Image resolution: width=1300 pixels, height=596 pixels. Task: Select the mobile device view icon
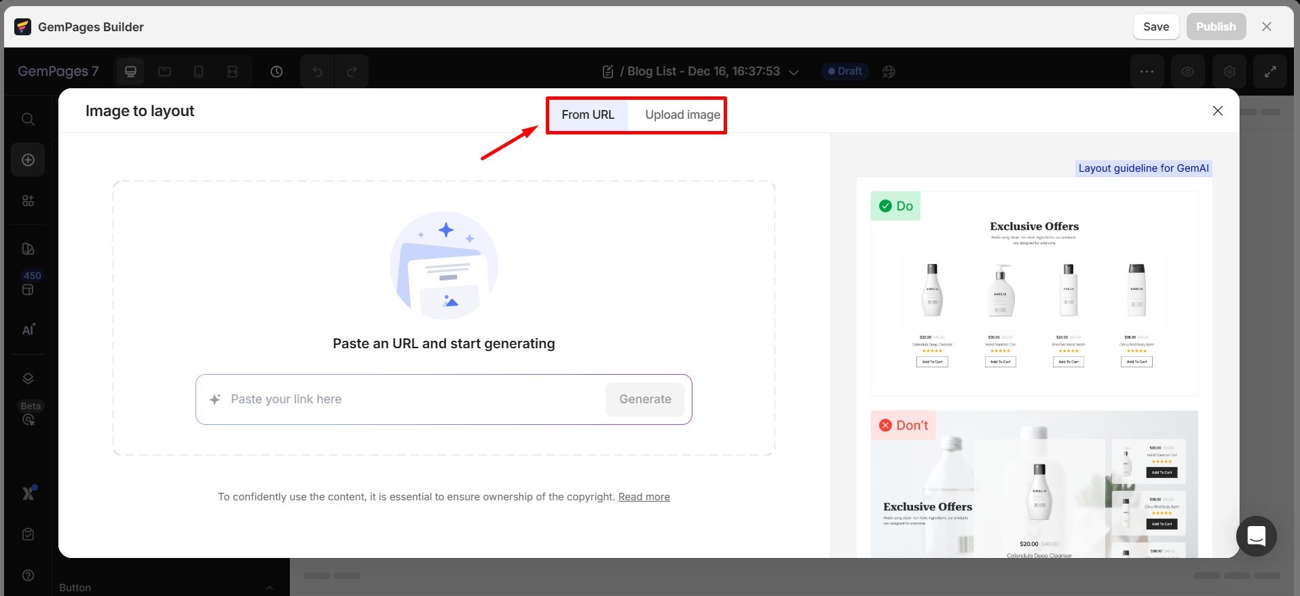(198, 71)
